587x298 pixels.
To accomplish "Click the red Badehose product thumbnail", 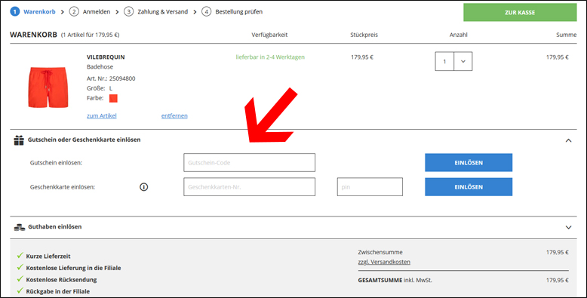I will coord(48,88).
